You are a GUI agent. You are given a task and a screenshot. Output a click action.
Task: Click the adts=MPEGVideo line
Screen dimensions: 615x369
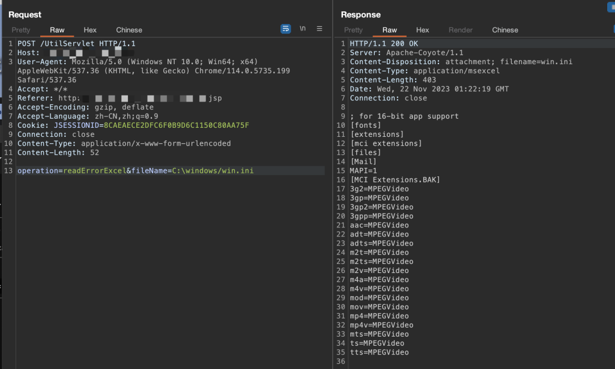(381, 243)
